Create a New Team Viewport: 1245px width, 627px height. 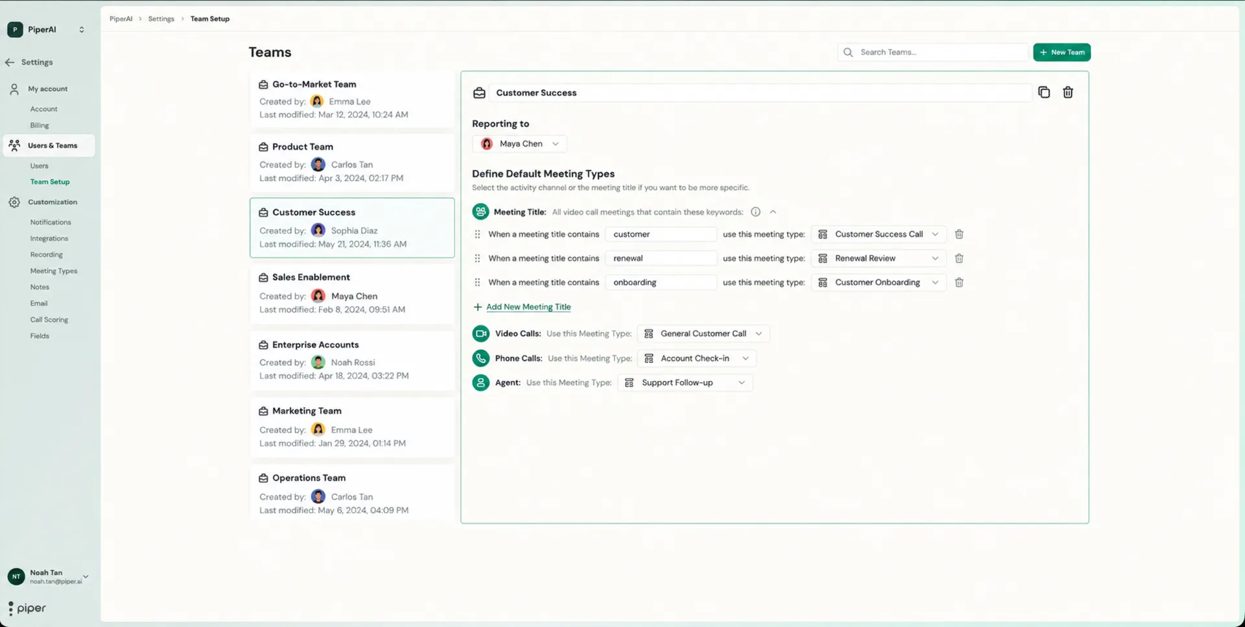[1061, 52]
